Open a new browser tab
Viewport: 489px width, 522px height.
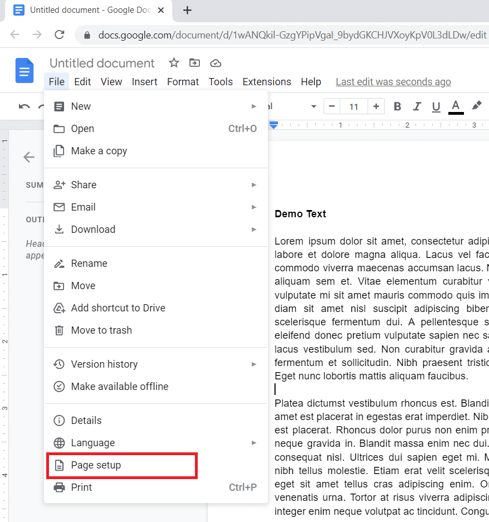(187, 11)
